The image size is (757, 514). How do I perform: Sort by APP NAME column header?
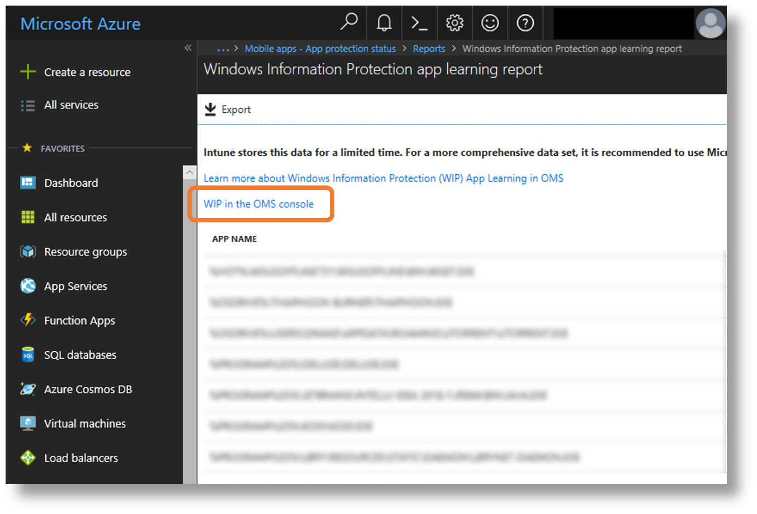(234, 239)
